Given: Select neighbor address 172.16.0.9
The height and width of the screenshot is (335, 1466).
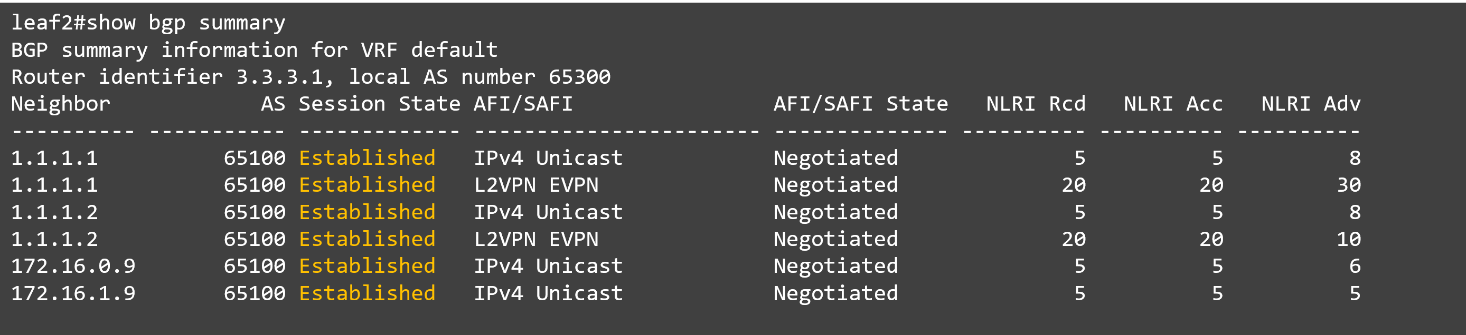Looking at the screenshot, I should 73,267.
